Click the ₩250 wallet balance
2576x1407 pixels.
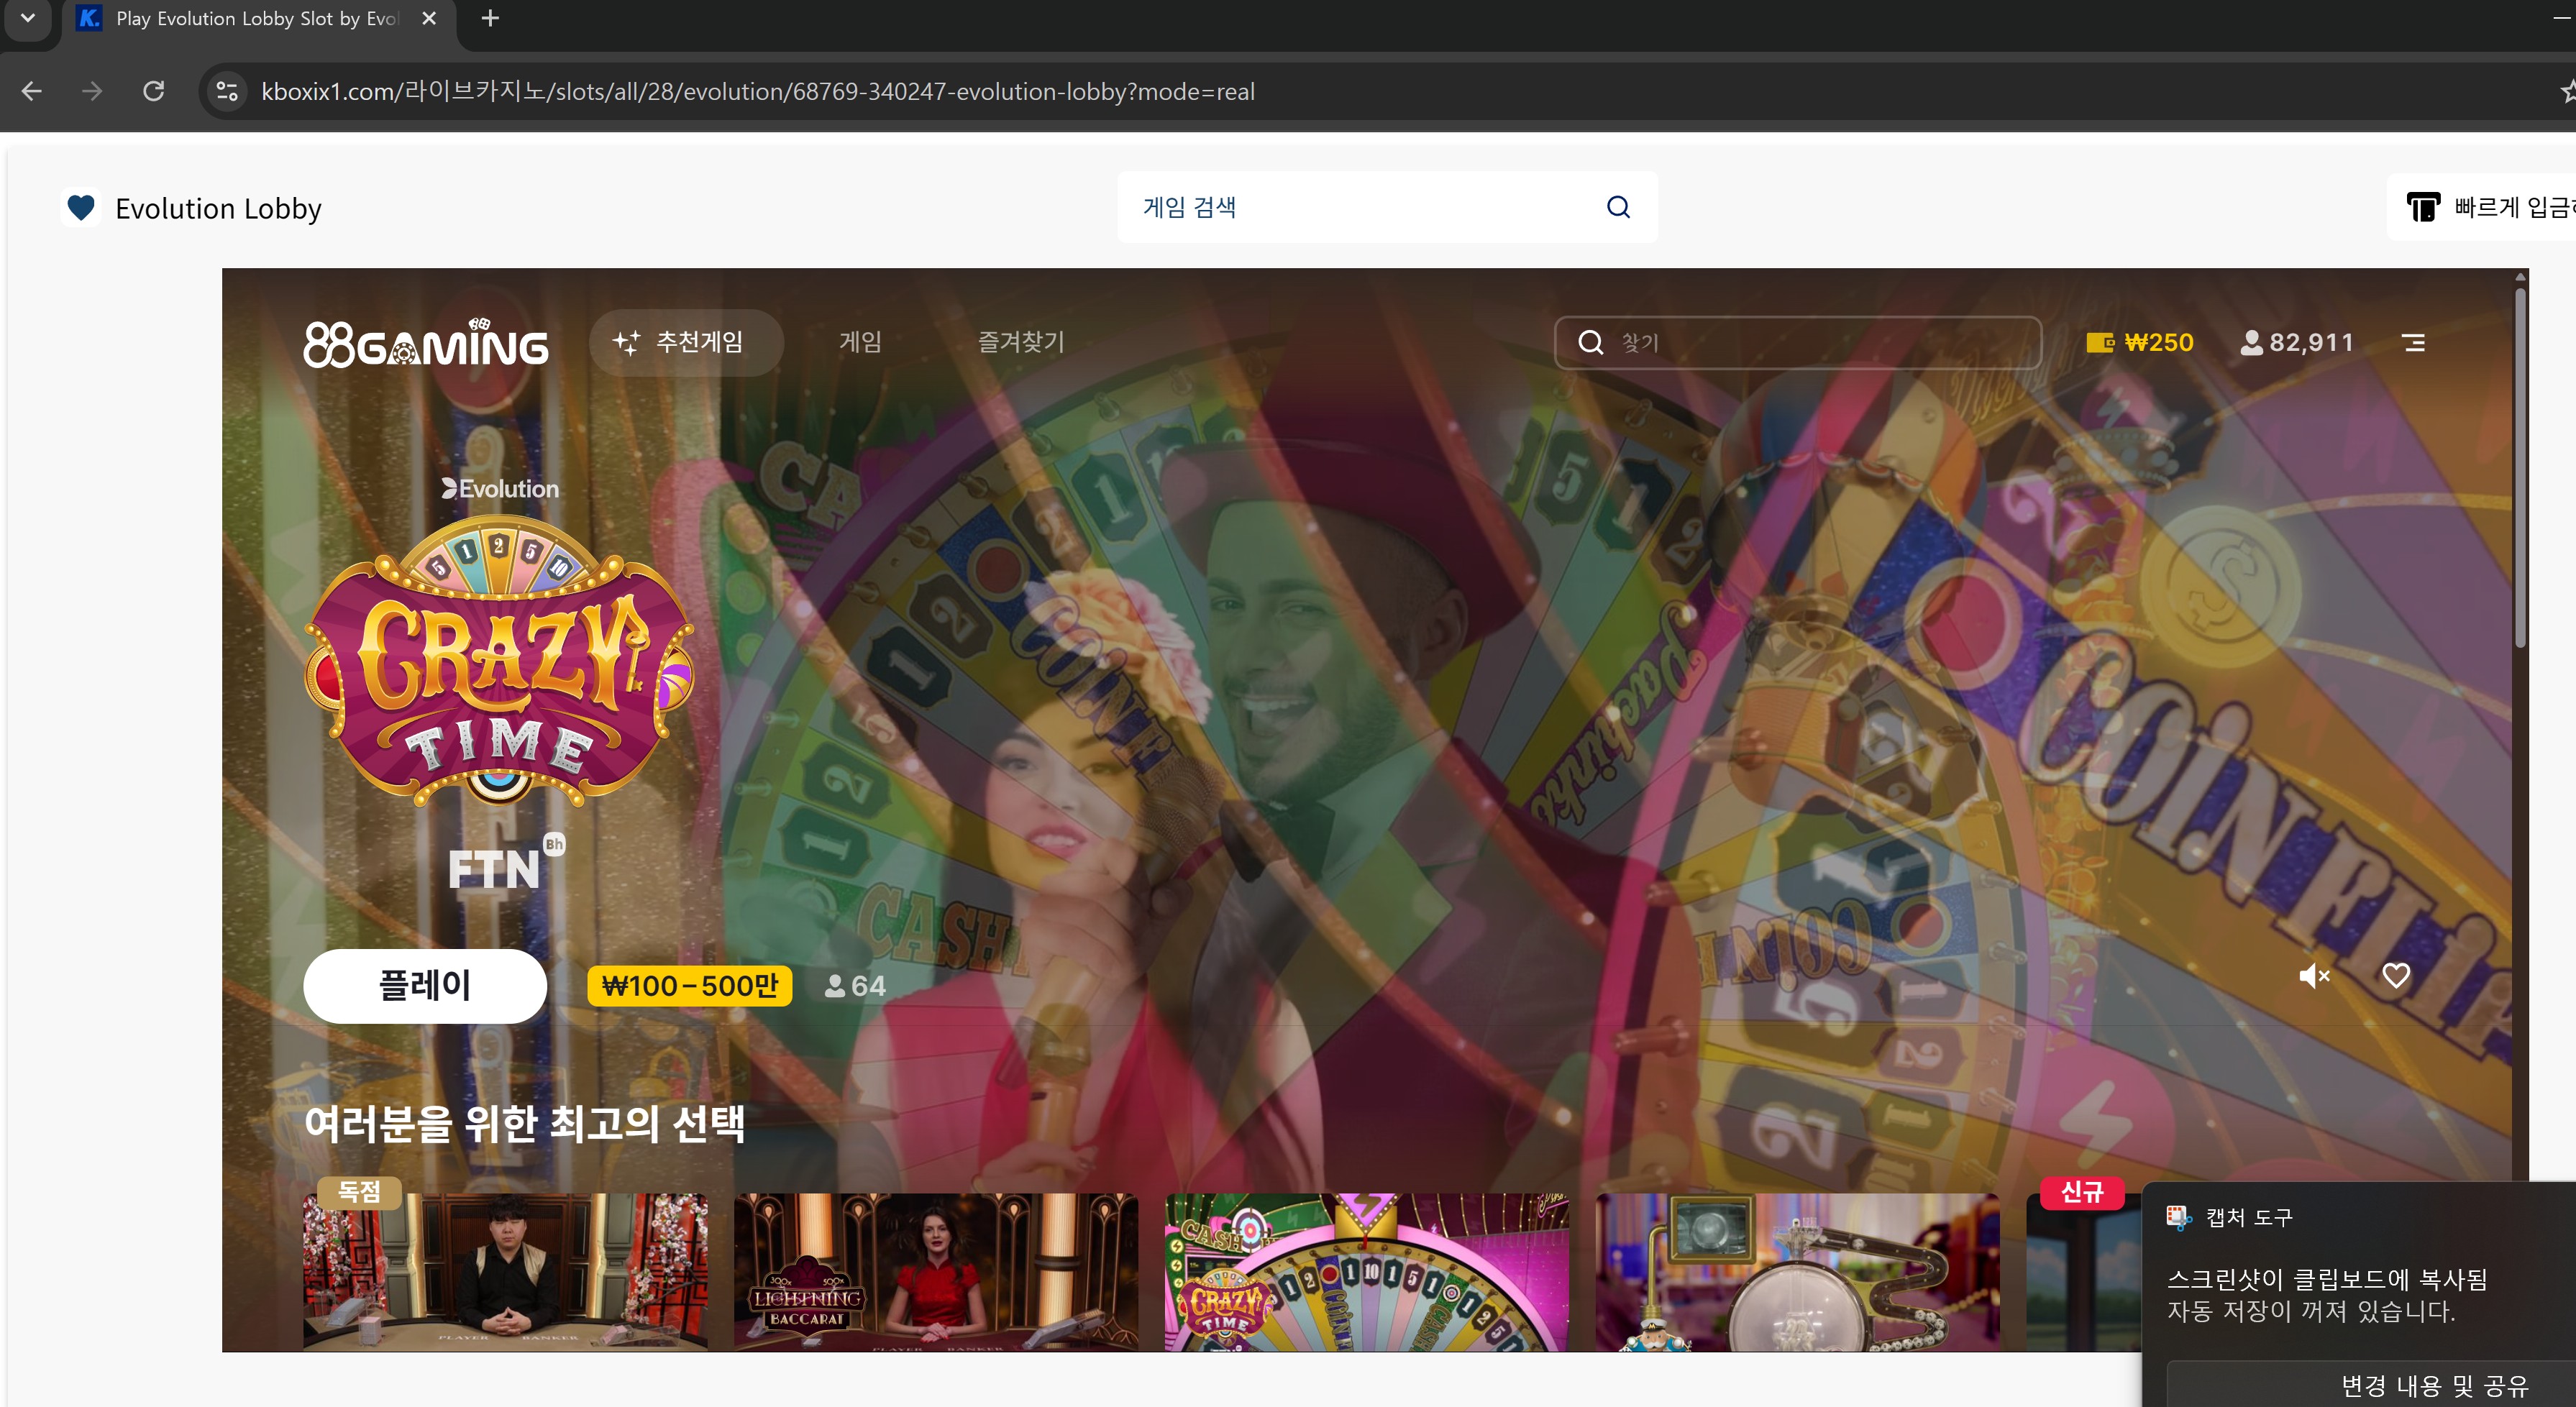(2139, 343)
